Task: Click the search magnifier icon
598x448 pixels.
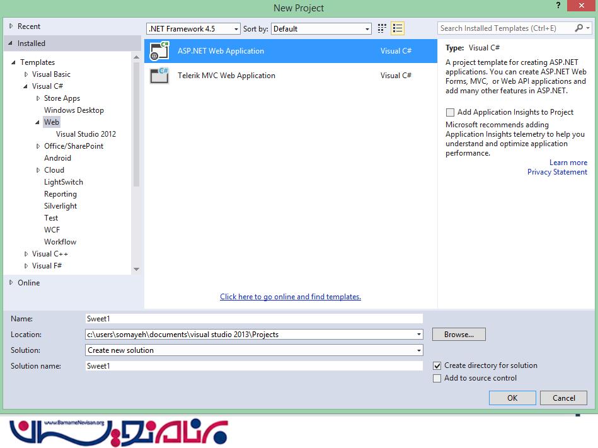Action: tap(579, 28)
